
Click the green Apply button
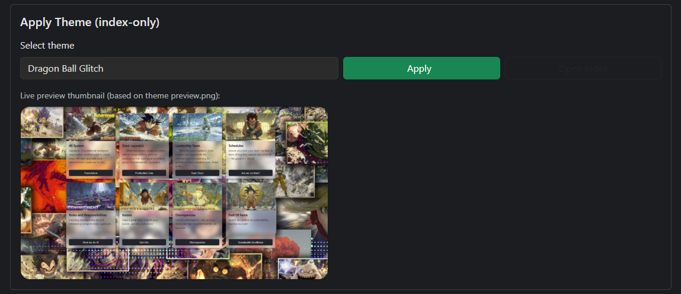[x=421, y=68]
